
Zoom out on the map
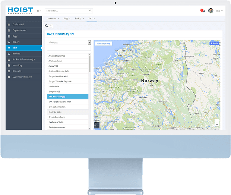click(217, 125)
